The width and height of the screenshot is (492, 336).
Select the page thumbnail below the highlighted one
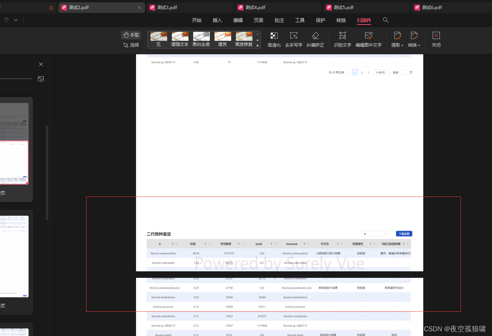coord(14,256)
